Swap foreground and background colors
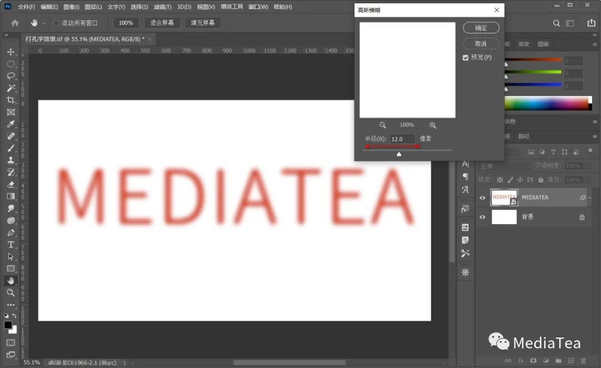601x368 pixels. tap(14, 316)
